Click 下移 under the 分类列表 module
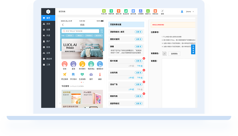The width and height of the screenshot is (238, 136). tap(139, 77)
